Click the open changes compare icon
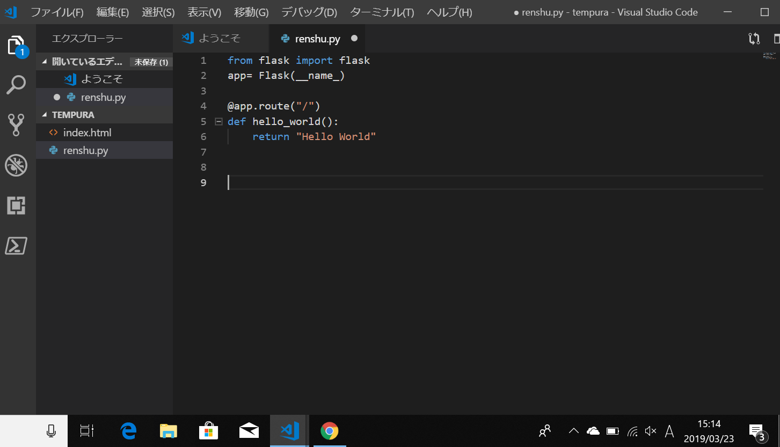The width and height of the screenshot is (780, 447). point(754,39)
